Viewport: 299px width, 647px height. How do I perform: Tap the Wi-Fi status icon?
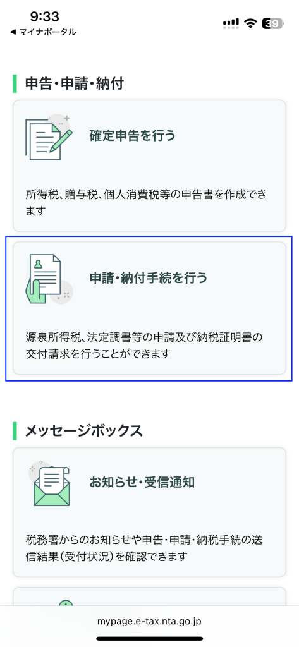tap(250, 23)
